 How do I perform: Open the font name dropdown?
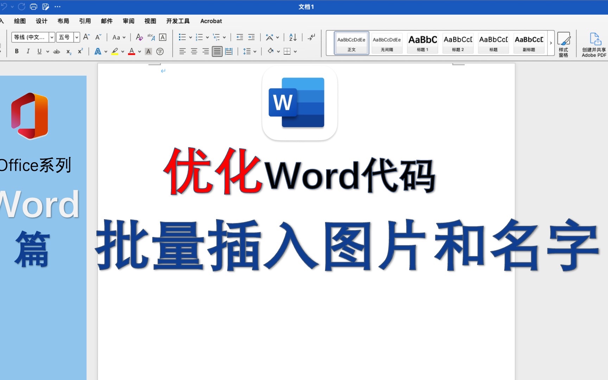click(x=52, y=37)
